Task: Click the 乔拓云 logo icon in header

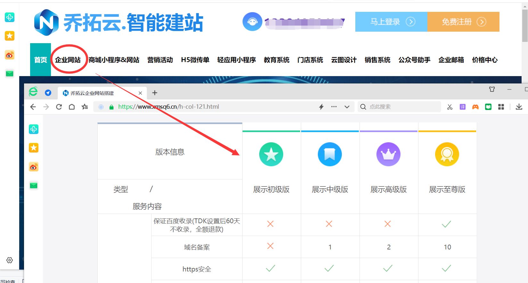Action: click(x=46, y=22)
